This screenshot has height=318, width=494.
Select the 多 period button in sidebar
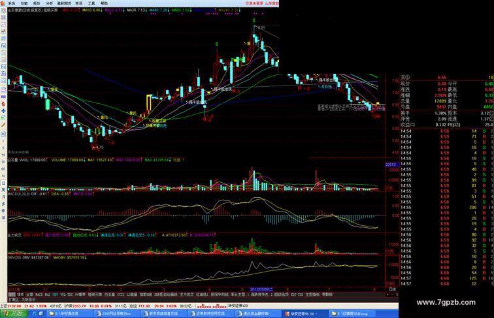coord(3,204)
